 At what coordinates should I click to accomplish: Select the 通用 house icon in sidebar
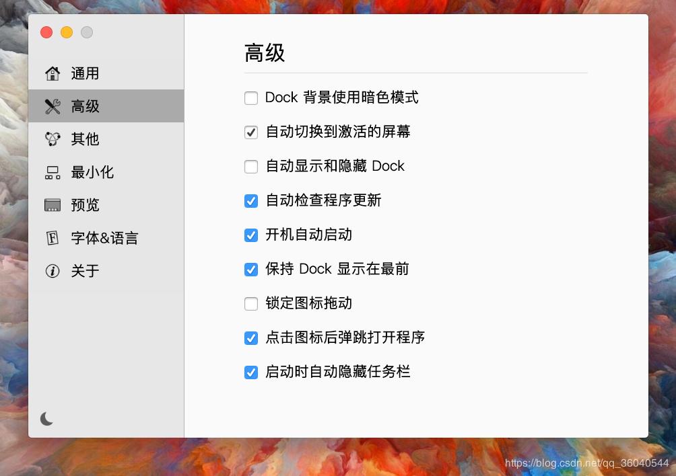point(53,73)
